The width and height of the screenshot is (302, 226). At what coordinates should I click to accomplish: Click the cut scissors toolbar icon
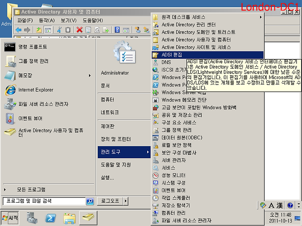click(59, 30)
